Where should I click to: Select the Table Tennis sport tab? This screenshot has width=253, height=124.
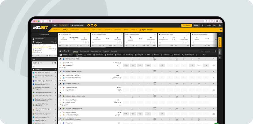pos(98,55)
